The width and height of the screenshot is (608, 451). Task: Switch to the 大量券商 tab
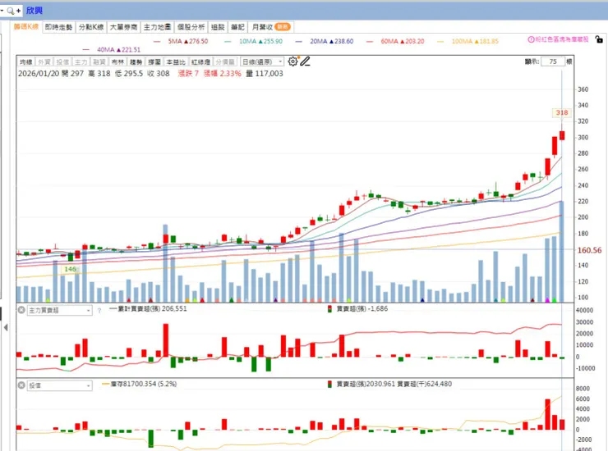tap(124, 27)
